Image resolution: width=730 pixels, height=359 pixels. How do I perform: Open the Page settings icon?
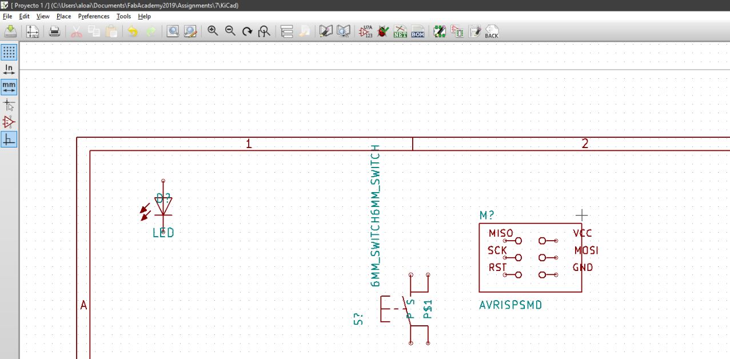point(33,31)
